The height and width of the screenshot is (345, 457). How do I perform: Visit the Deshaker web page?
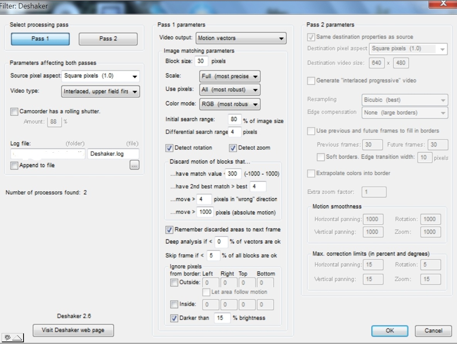point(73,330)
